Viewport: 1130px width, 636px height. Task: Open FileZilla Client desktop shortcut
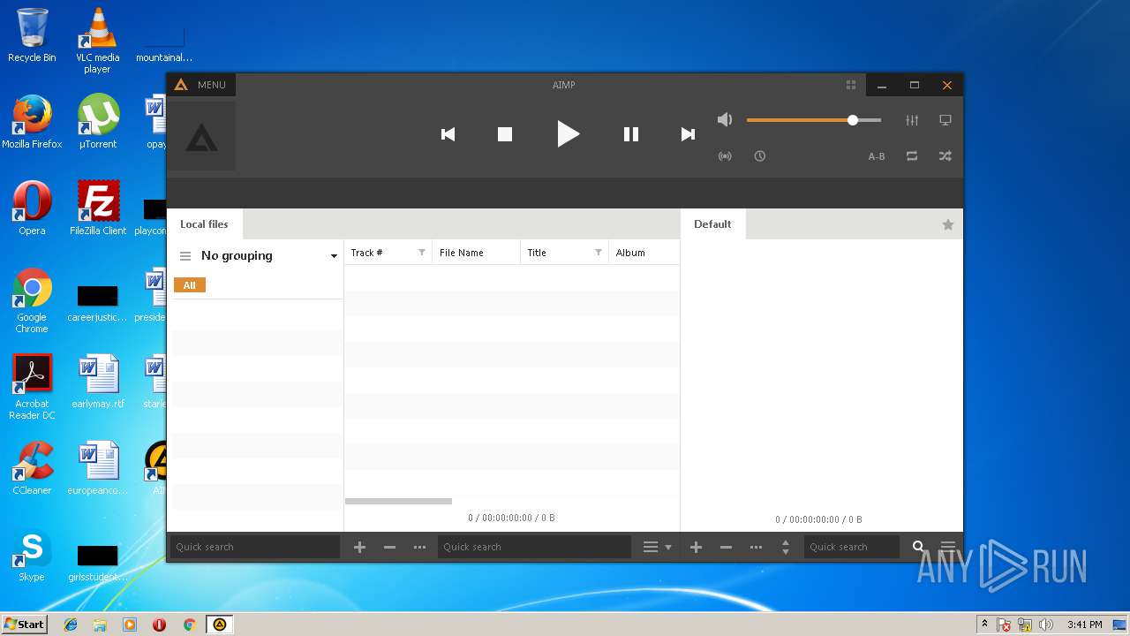[97, 208]
